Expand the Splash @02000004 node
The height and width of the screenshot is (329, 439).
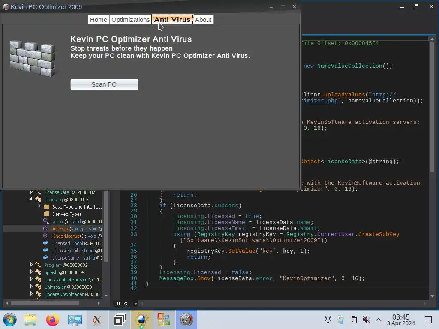[31, 272]
